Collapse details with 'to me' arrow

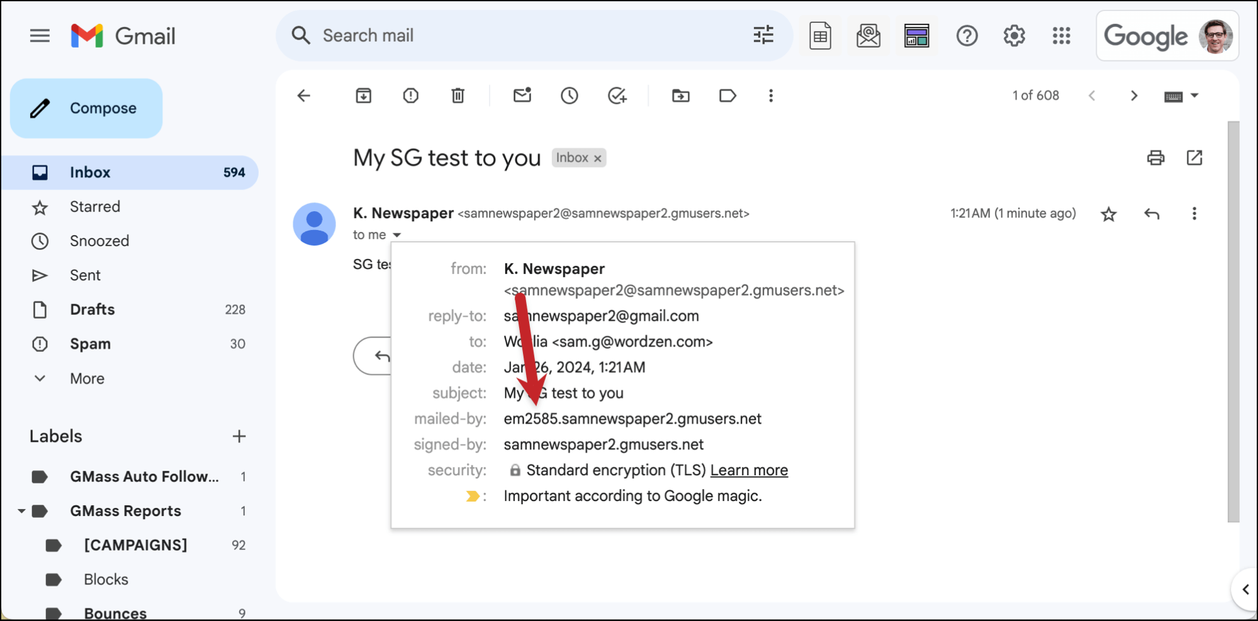(396, 235)
